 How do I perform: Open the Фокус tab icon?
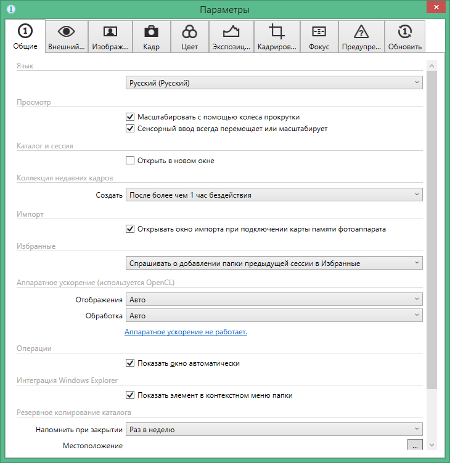click(x=319, y=36)
